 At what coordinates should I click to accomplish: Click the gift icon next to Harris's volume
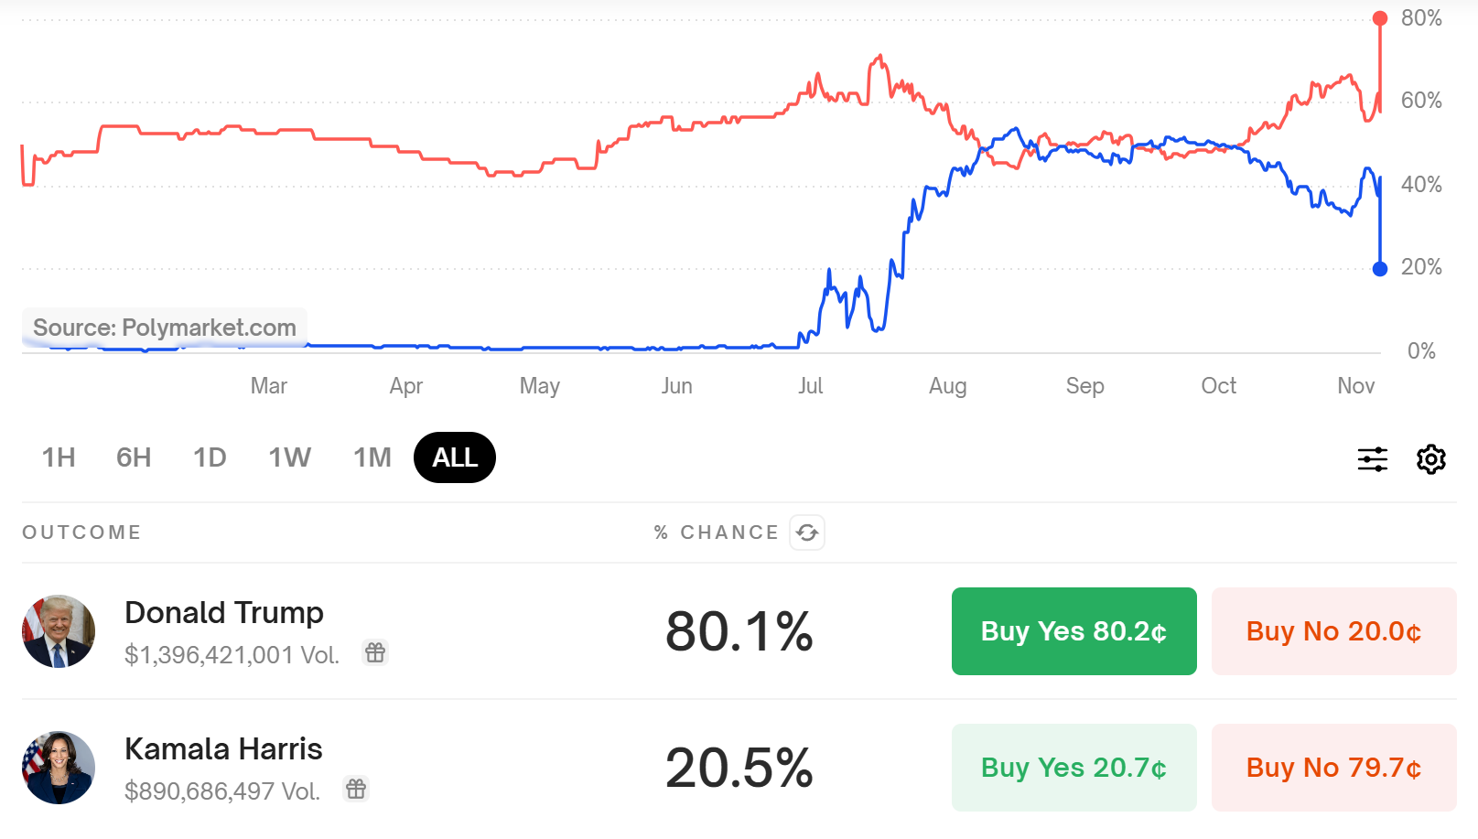pos(355,790)
